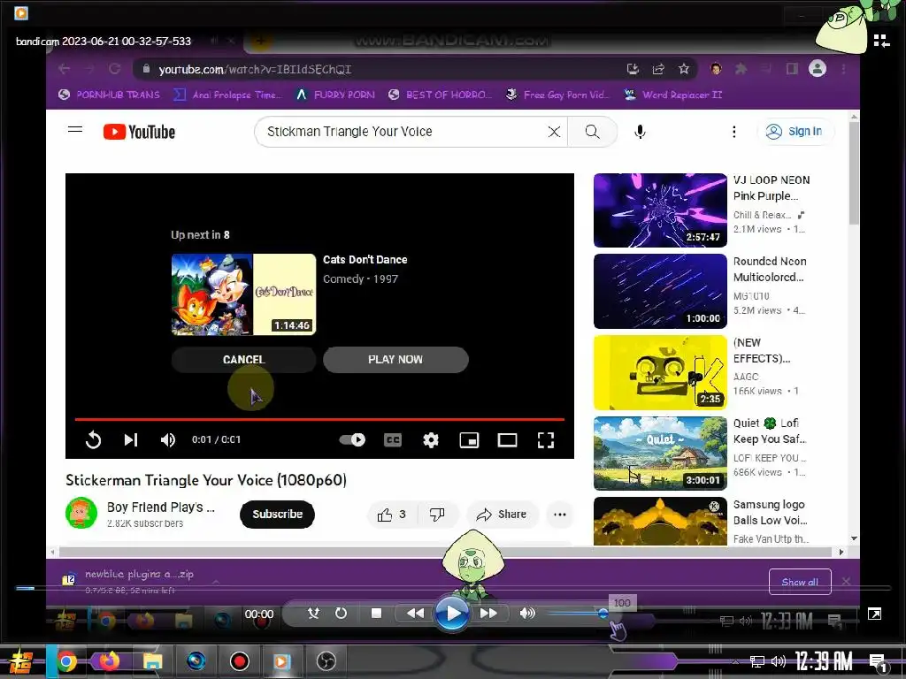Open the more actions ellipsis below video
Image resolution: width=906 pixels, height=679 pixels.
tap(559, 515)
